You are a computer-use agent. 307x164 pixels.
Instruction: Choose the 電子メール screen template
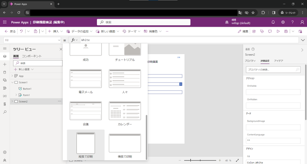coord(86,81)
